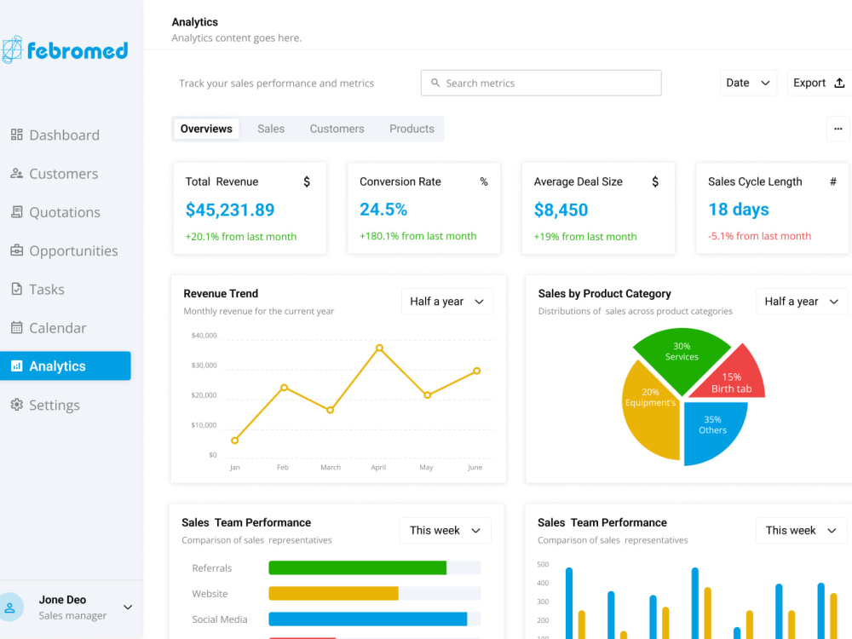Click the April peak point on Revenue Trend

pyautogui.click(x=379, y=348)
